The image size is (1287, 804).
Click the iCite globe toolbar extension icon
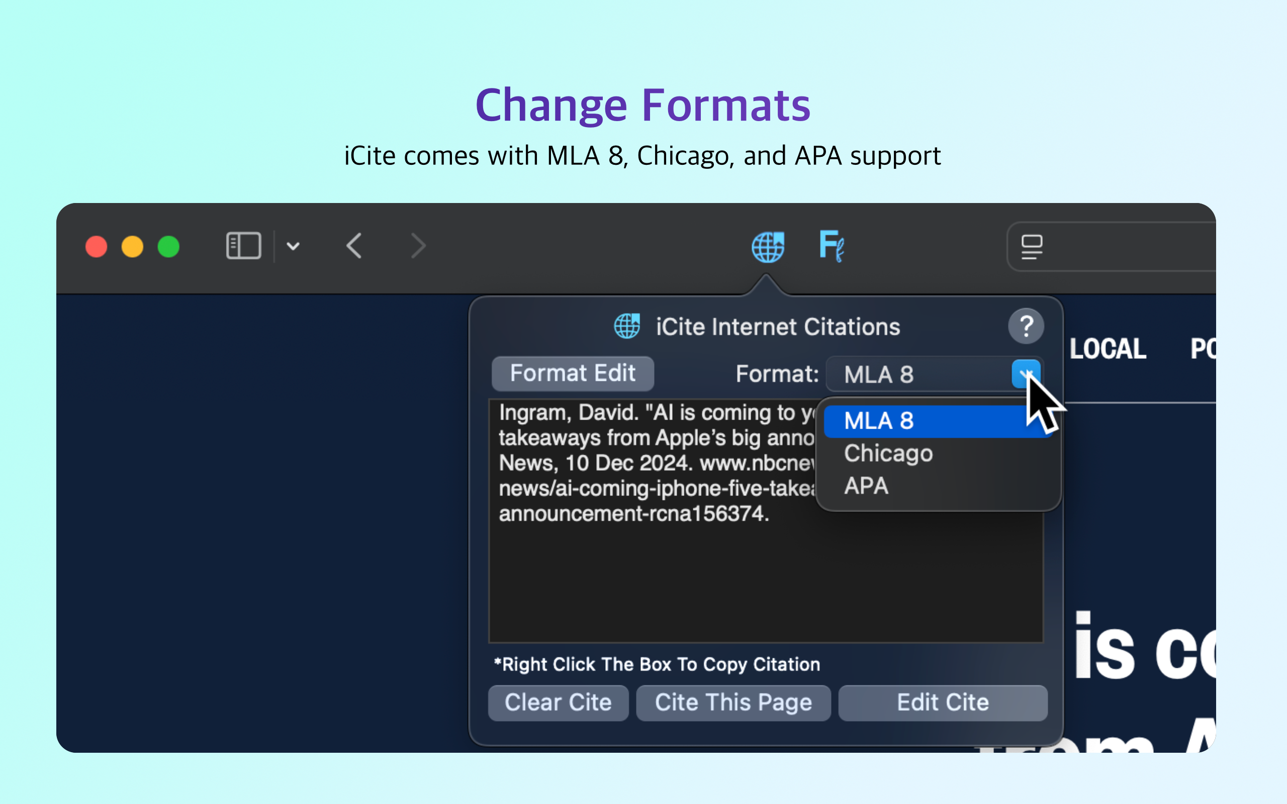pyautogui.click(x=767, y=247)
